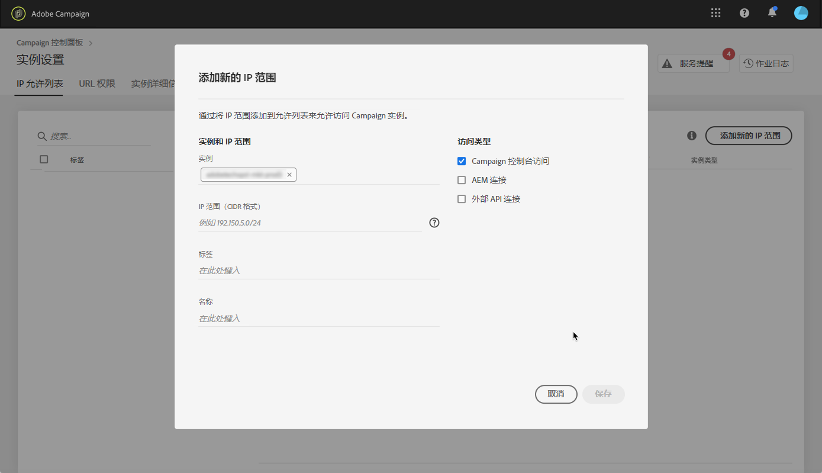Screen dimensions: 822x473
Task: Click the 实例类型 column header
Action: [704, 160]
